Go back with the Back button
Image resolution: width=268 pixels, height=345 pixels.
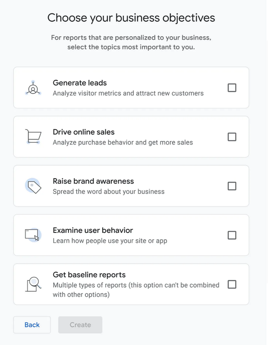32,325
